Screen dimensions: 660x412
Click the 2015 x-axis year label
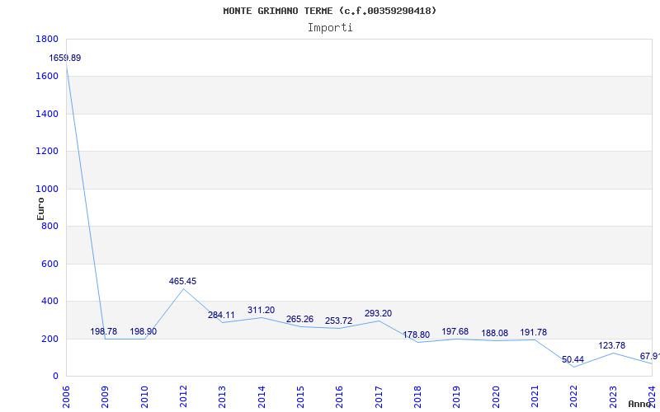[300, 397]
